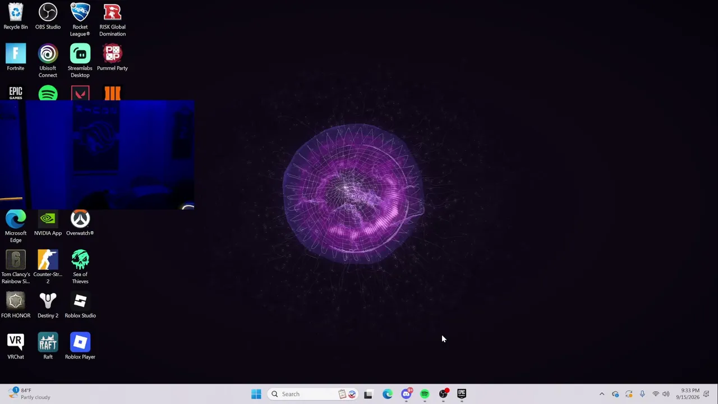Open the volume control in the tray

coord(666,394)
